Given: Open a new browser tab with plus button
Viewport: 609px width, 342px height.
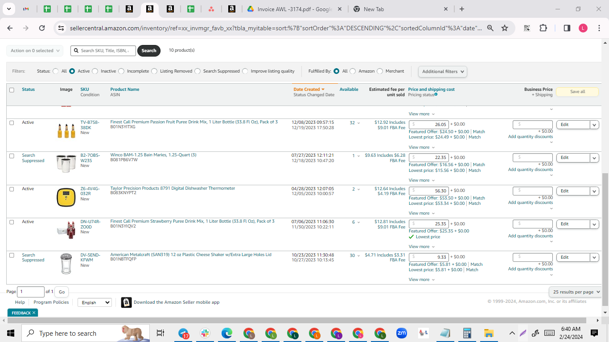Looking at the screenshot, I should pos(461,9).
